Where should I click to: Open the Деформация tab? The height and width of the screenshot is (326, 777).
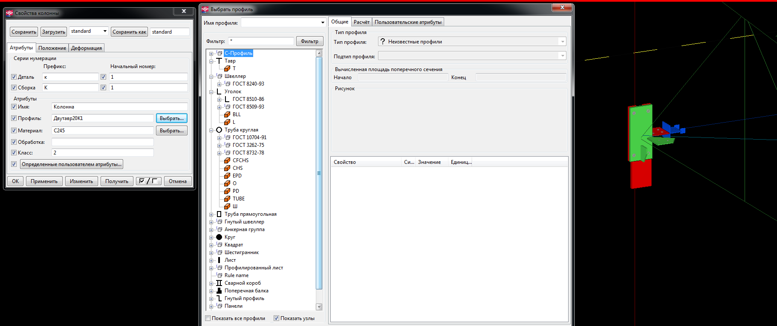(x=87, y=48)
